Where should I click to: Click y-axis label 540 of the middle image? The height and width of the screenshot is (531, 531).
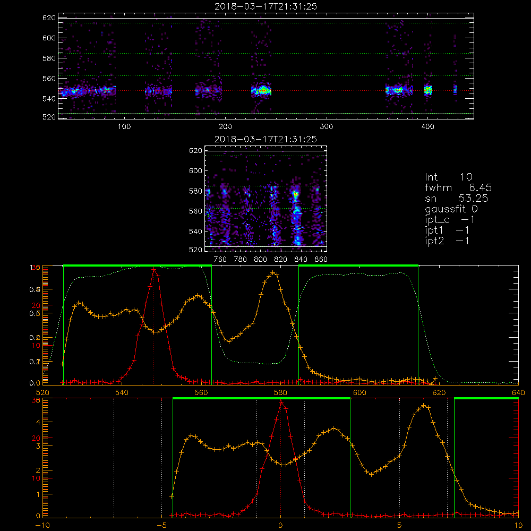tap(196, 232)
